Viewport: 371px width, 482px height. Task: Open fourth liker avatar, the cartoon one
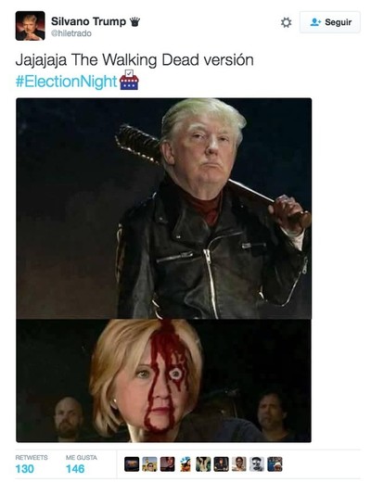pyautogui.click(x=185, y=464)
